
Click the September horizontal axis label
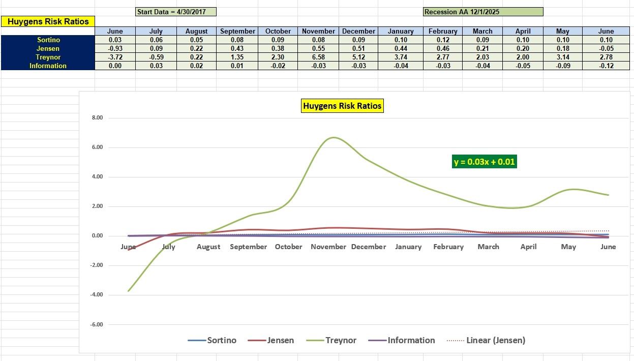click(x=248, y=247)
